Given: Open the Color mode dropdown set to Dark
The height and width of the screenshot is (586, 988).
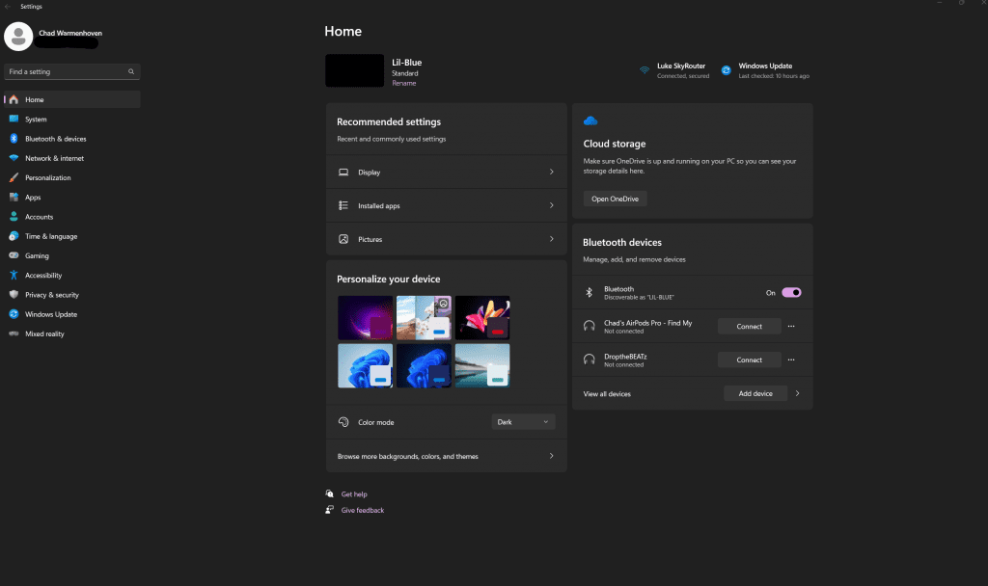Looking at the screenshot, I should [523, 421].
